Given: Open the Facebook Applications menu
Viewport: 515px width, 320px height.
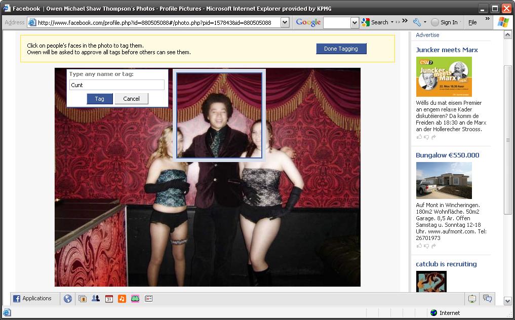Looking at the screenshot, I should (x=33, y=299).
